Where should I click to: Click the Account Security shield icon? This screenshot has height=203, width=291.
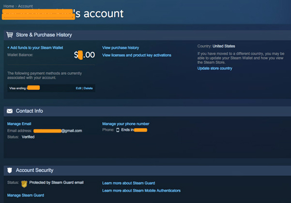[x=10, y=170]
